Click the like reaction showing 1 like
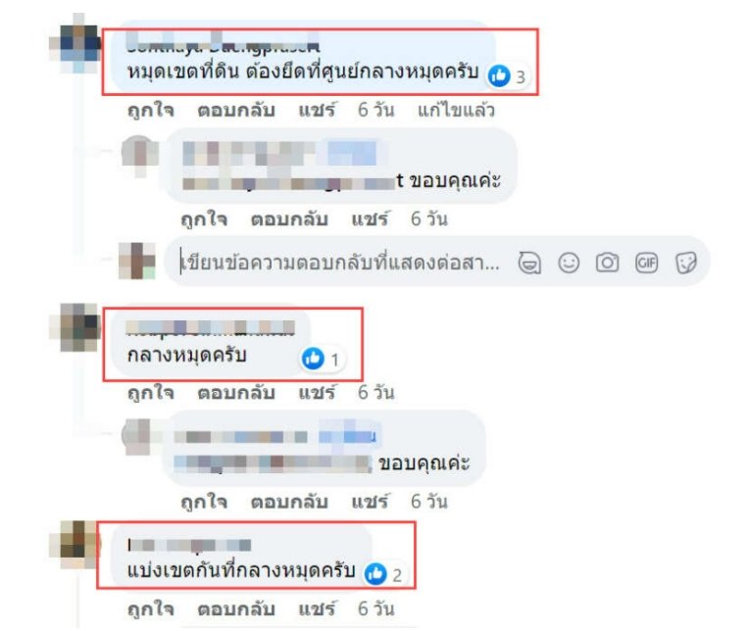Viewport: 750px width, 631px height. click(x=321, y=359)
